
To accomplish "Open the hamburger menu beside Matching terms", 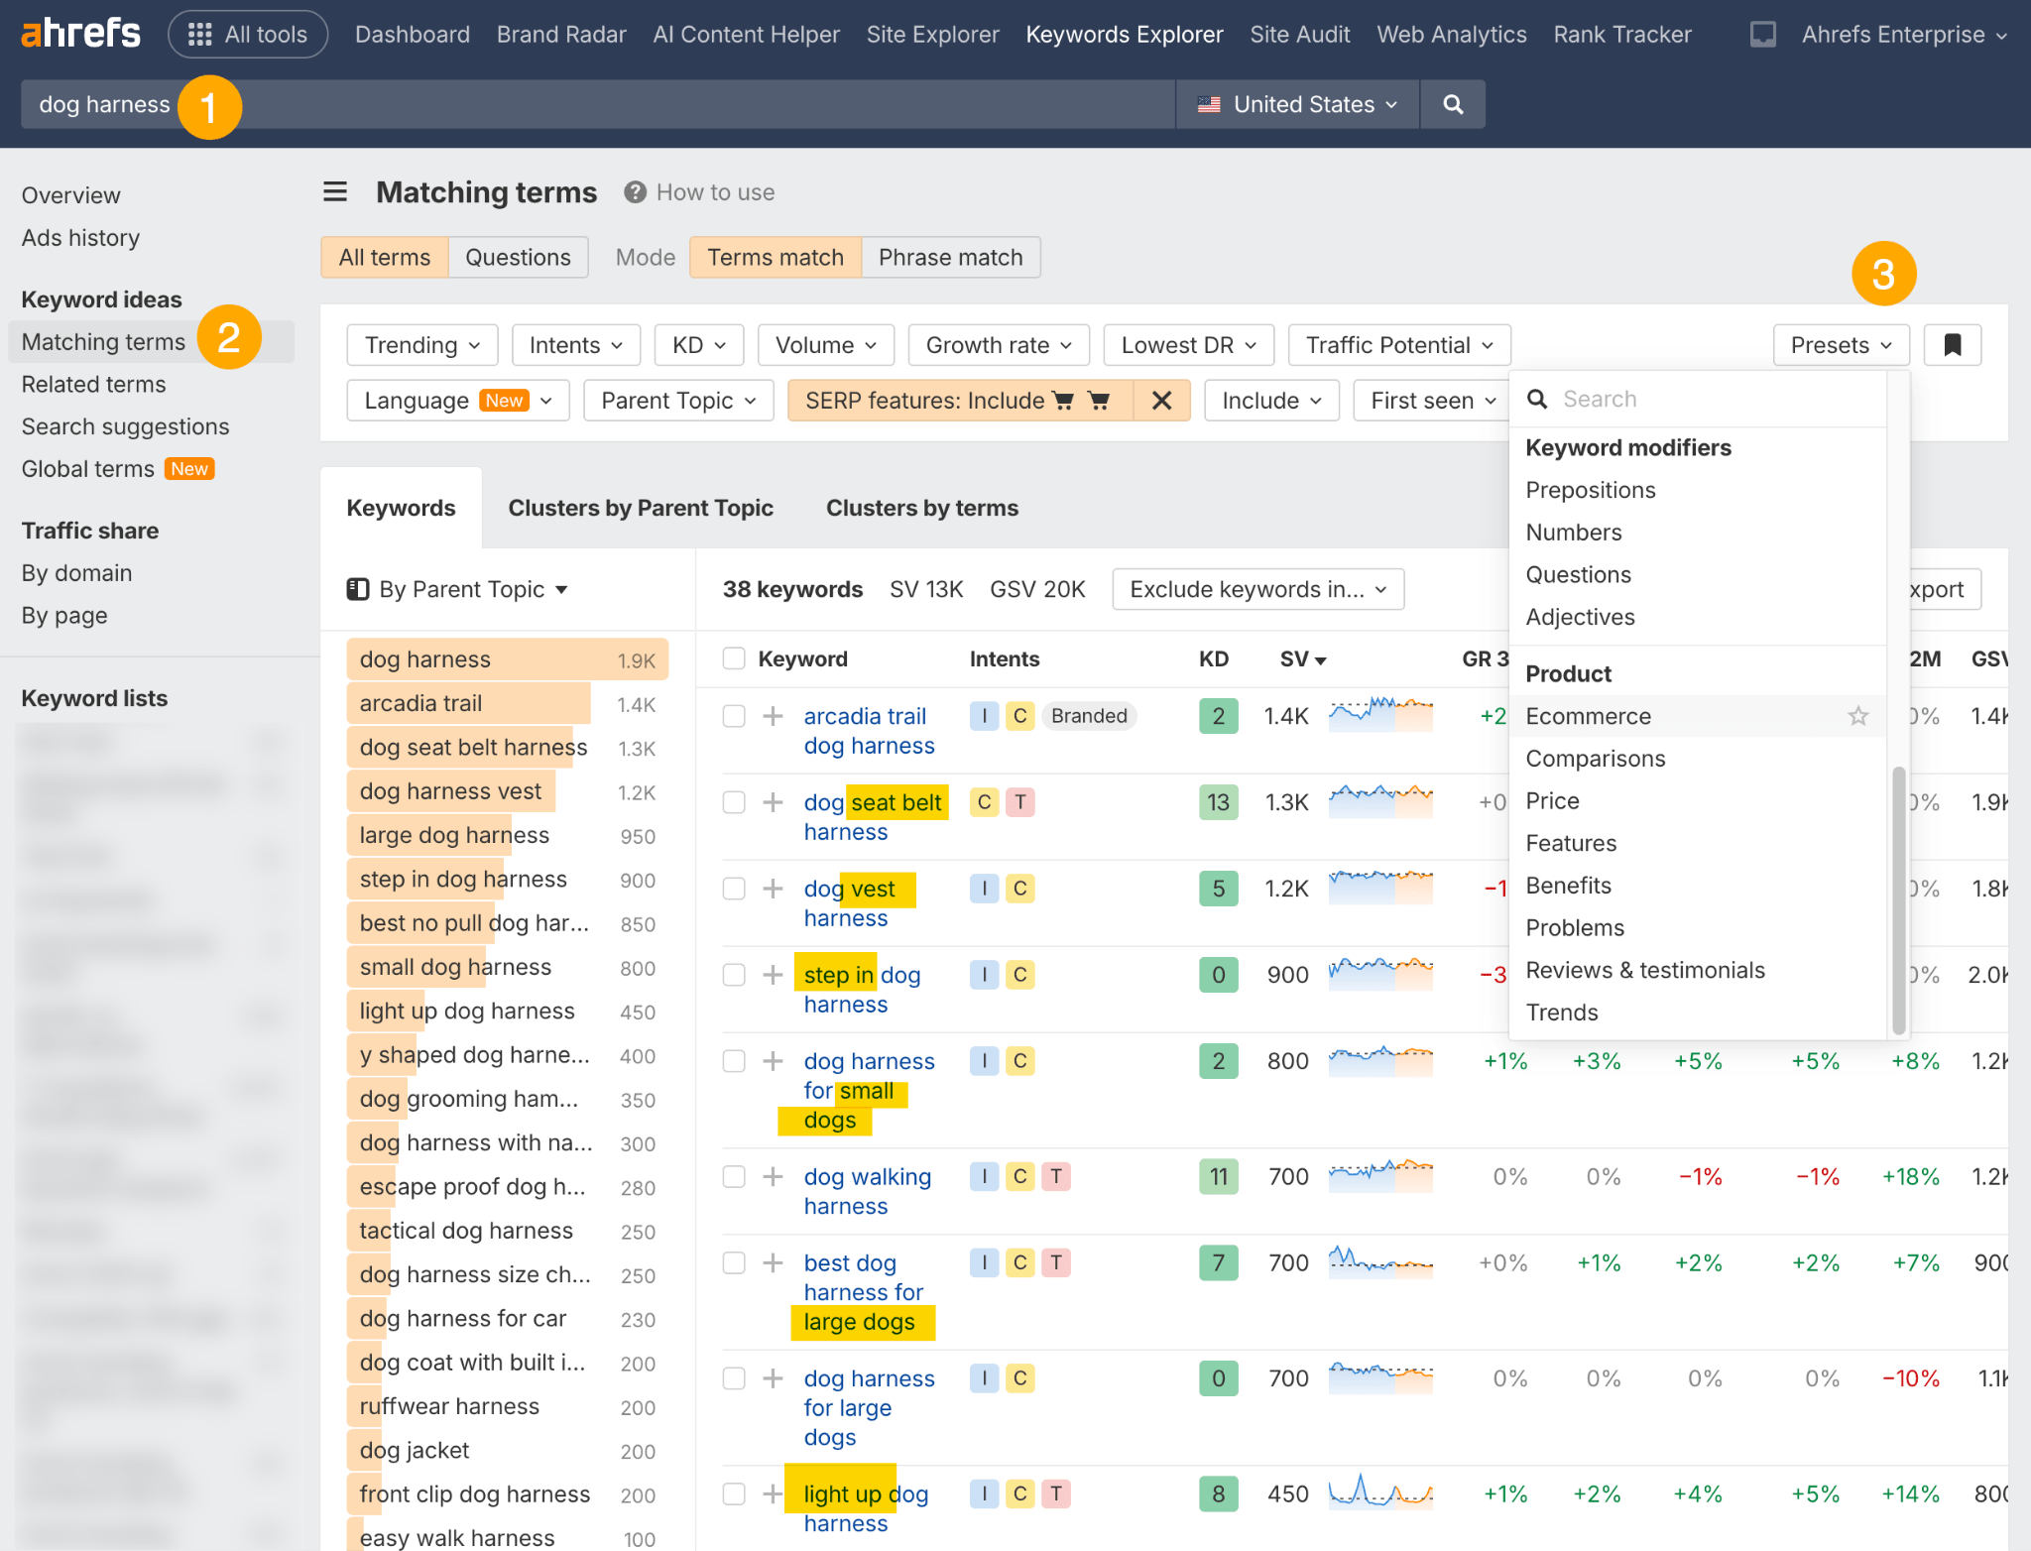I will coord(335,191).
